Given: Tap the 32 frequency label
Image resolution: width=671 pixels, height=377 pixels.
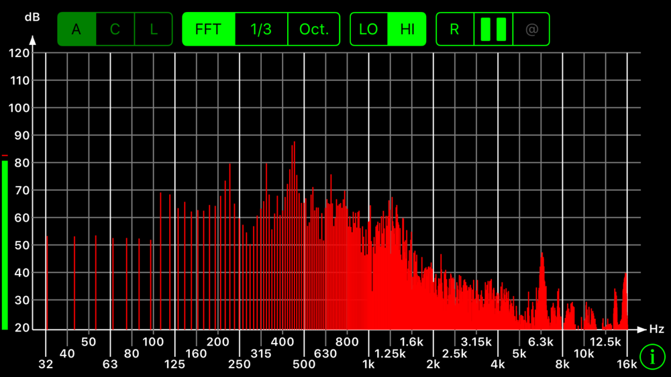Looking at the screenshot, I should [x=46, y=364].
